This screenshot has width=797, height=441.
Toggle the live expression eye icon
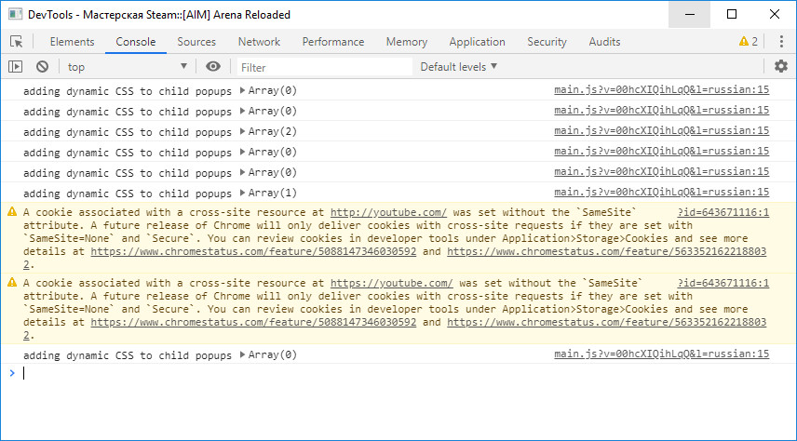coord(213,67)
